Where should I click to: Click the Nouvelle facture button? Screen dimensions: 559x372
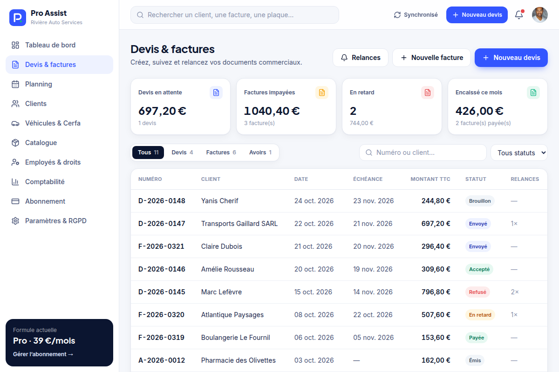[431, 58]
